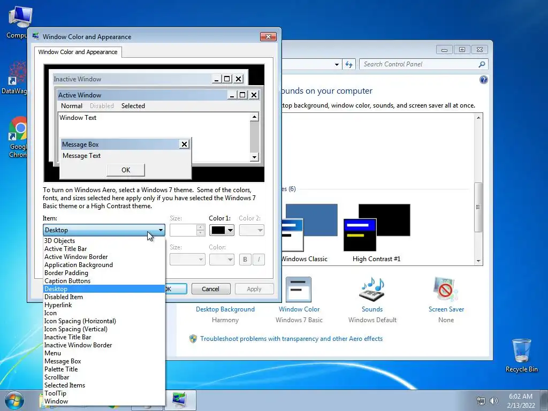Open the Screen Saver icon
This screenshot has height=411, width=548.
[x=446, y=289]
